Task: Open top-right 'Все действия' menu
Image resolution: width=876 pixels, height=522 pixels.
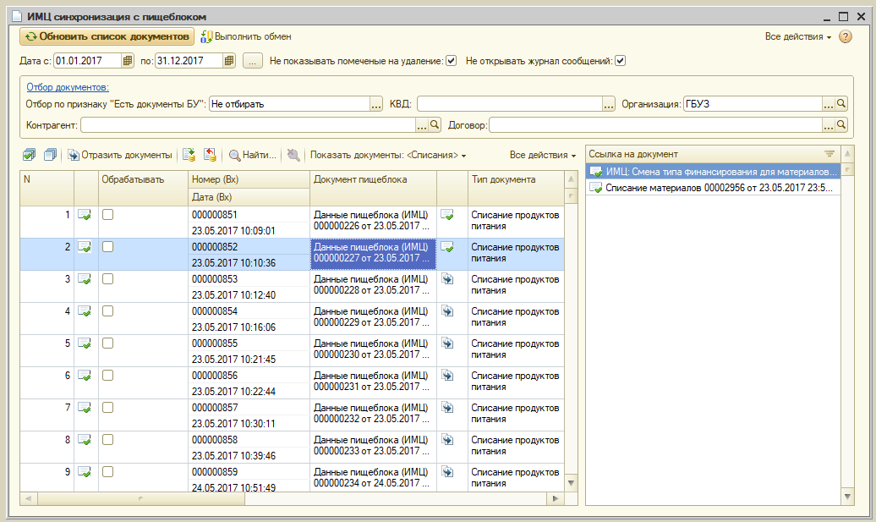Action: pos(797,37)
